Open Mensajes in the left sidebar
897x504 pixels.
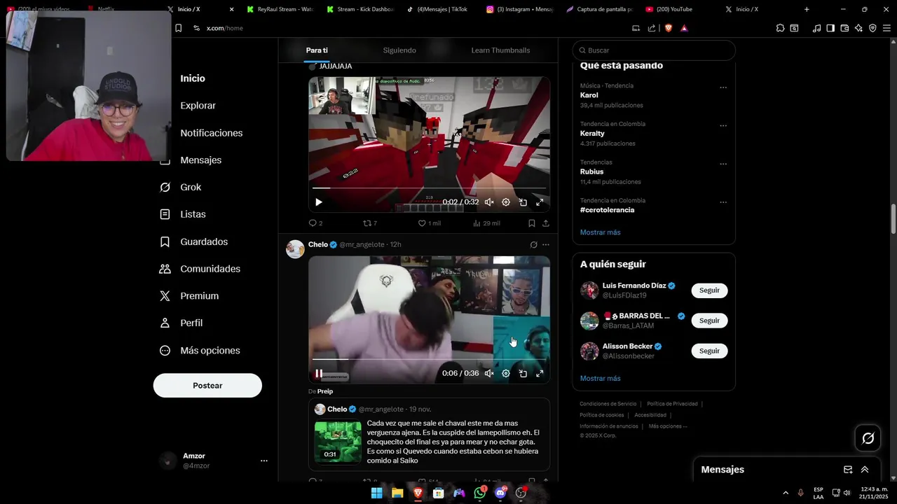(x=200, y=160)
